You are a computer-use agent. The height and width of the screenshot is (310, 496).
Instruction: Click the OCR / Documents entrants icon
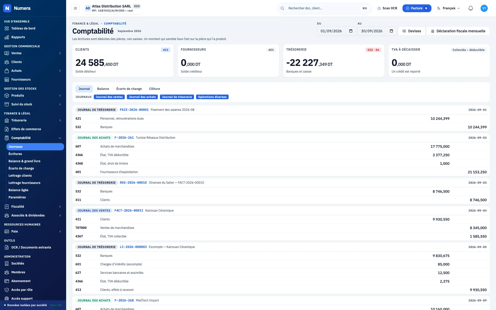[7, 247]
